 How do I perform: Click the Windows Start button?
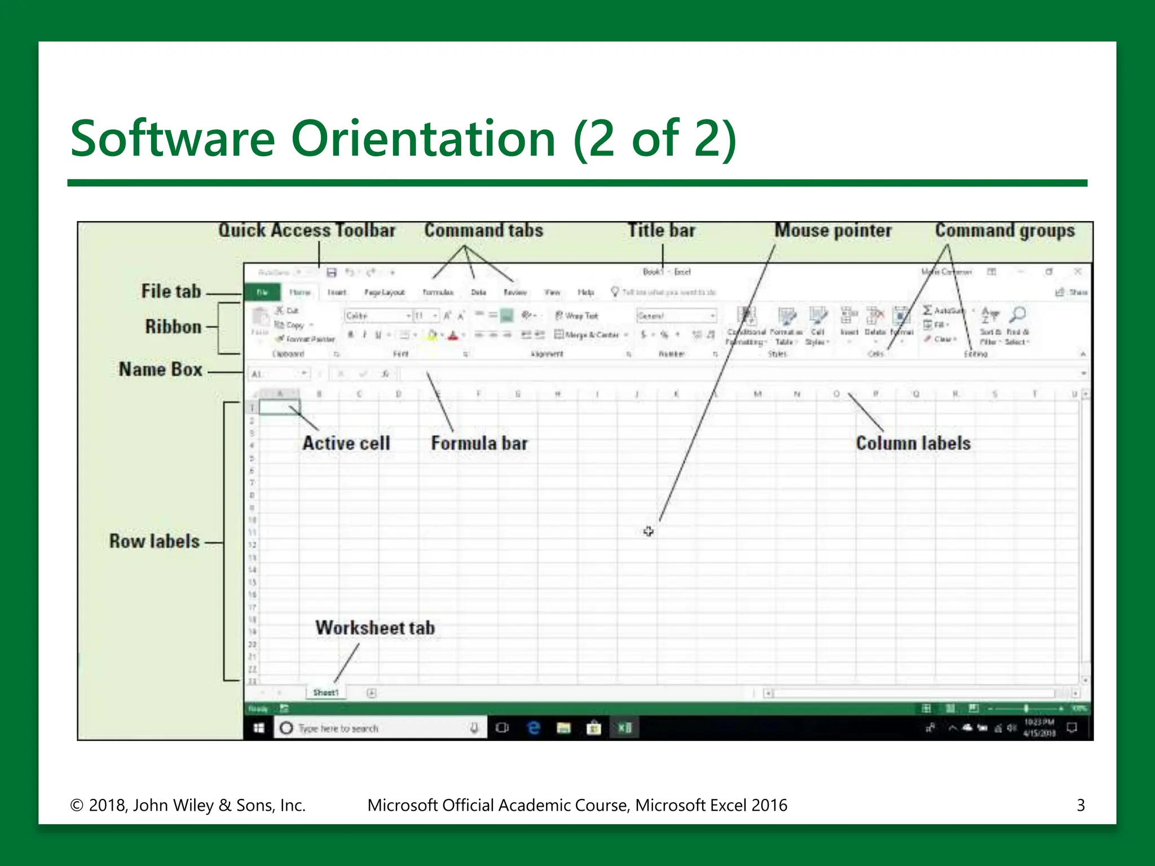click(x=259, y=728)
